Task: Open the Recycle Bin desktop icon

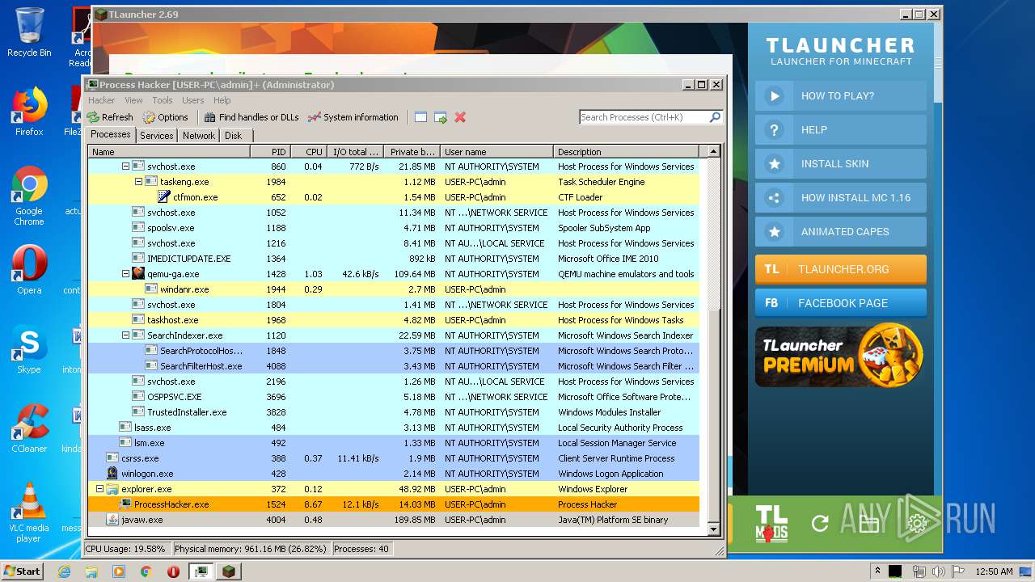Action: pos(29,32)
